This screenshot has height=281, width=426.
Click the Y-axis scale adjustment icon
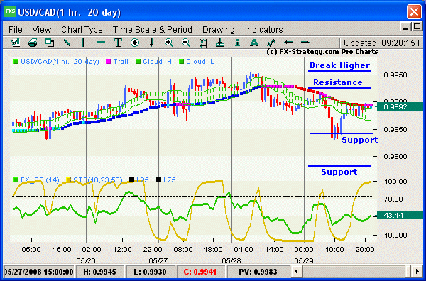(x=203, y=43)
